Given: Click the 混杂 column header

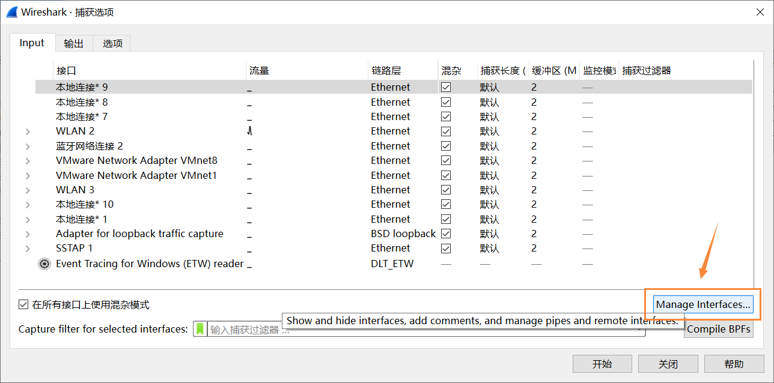Looking at the screenshot, I should click(458, 70).
